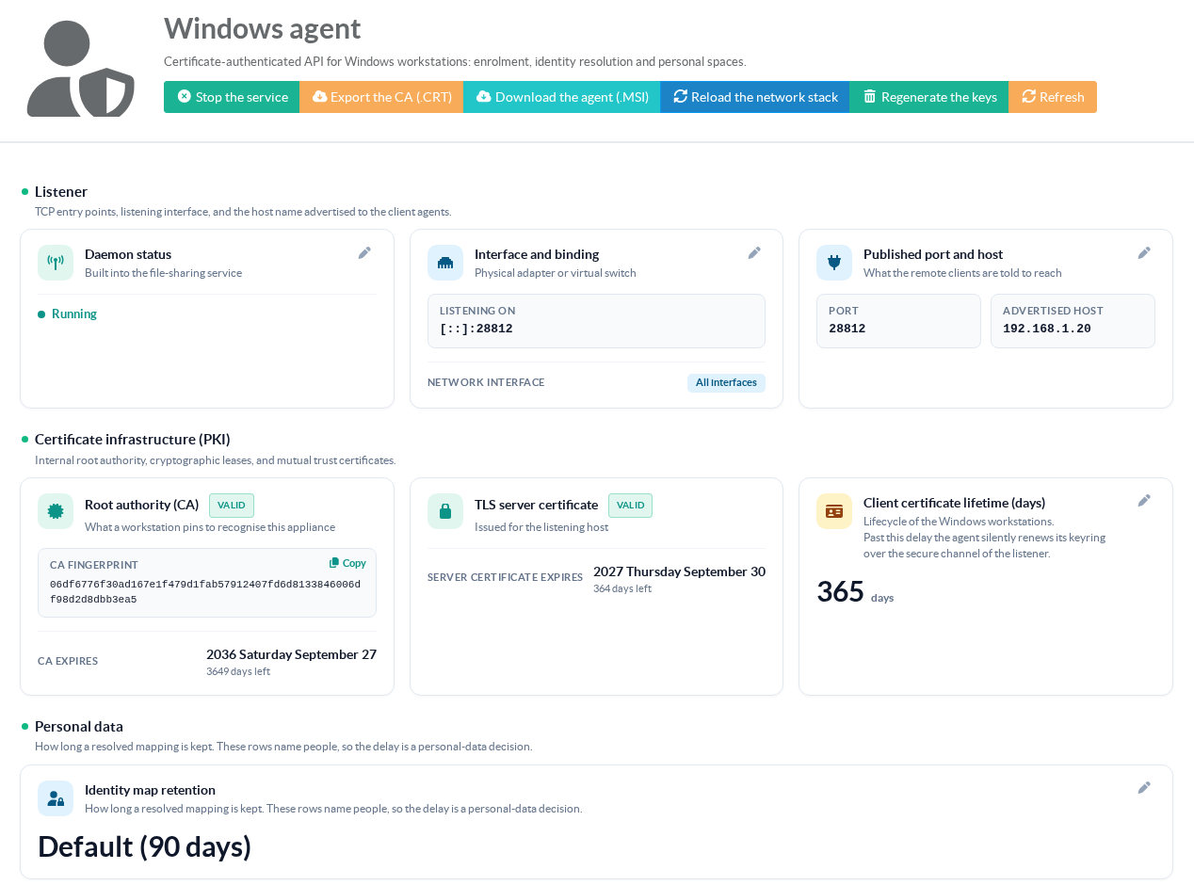This screenshot has width=1194, height=885.
Task: Click the 3649 days left text
Action: point(238,671)
